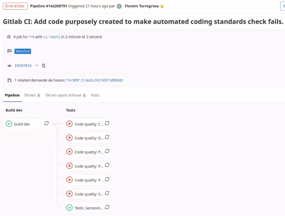The width and height of the screenshot is (285, 216).
Task: Retry the Code quality: C... job
Action: 107,123
